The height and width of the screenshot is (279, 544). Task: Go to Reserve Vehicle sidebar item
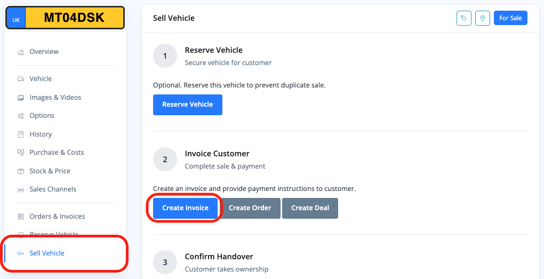53,235
